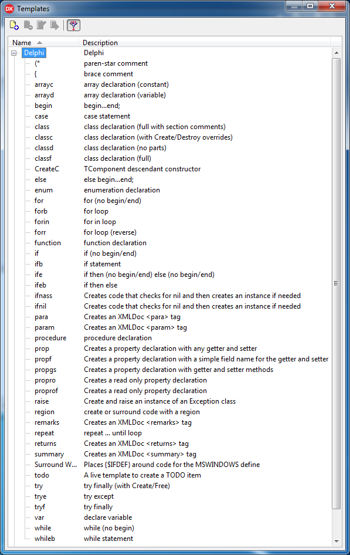Select the classc template

pyautogui.click(x=43, y=137)
